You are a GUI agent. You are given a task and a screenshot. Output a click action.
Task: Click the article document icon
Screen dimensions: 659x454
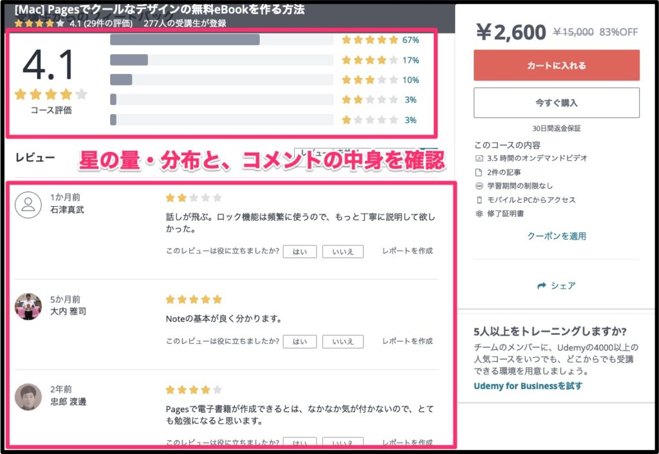479,173
